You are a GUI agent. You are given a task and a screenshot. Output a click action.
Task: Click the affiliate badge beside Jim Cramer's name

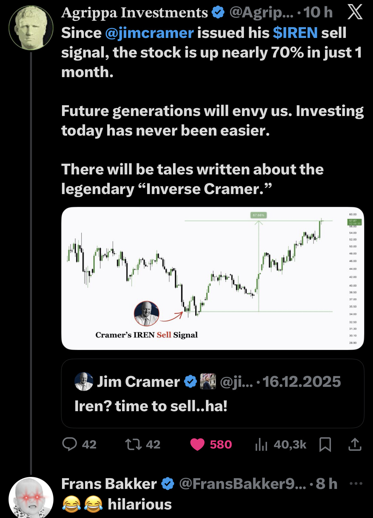(208, 381)
